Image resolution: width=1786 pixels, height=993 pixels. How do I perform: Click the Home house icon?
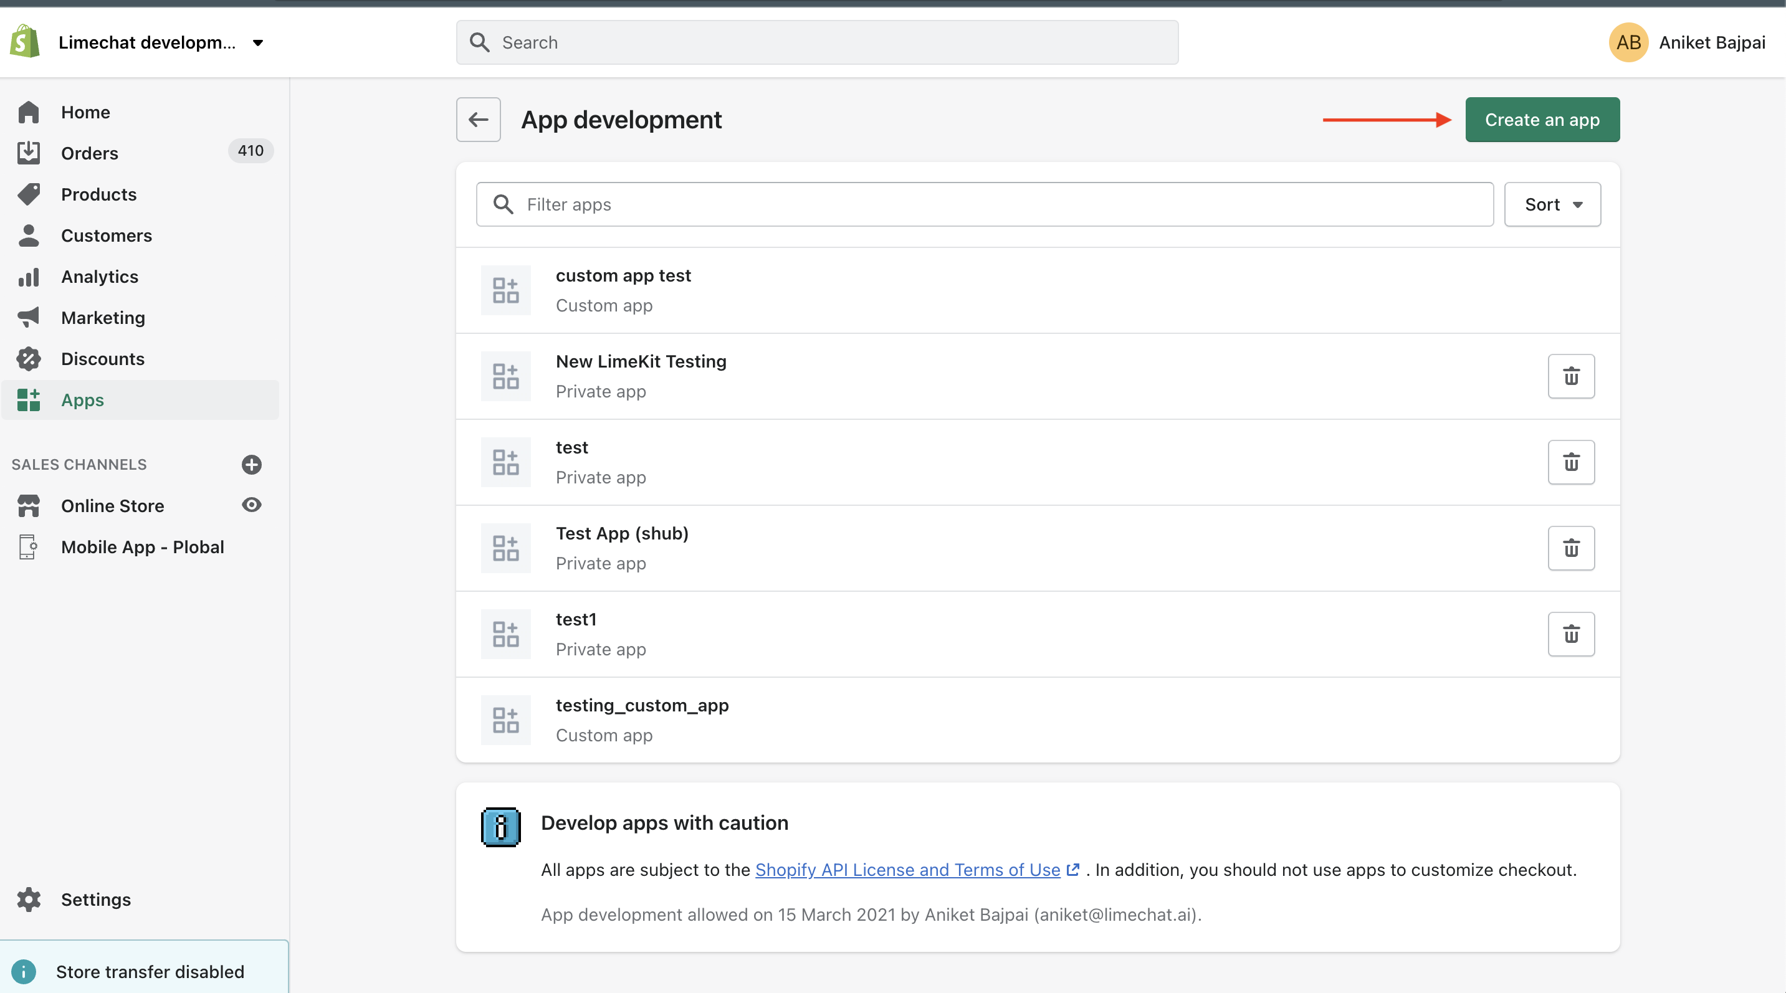pyautogui.click(x=29, y=112)
